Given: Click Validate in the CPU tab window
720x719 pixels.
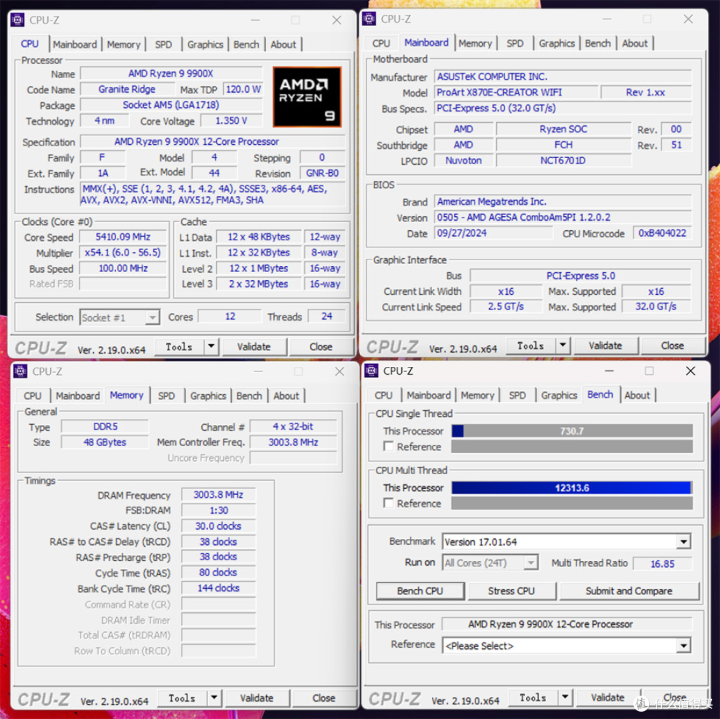Looking at the screenshot, I should pos(254,346).
